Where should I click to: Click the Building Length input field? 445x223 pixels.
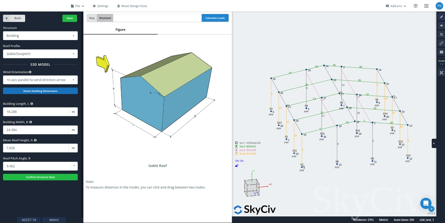tap(36, 111)
